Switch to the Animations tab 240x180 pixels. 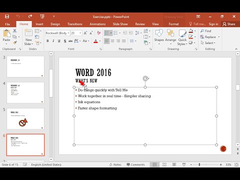(97, 24)
